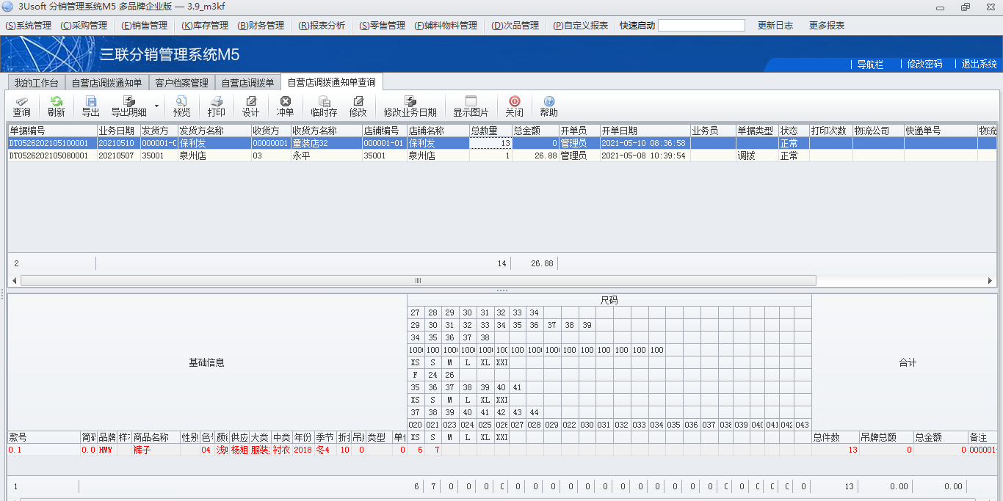Image resolution: width=1003 pixels, height=501 pixels.
Task: Click the 款号 column header in detail grid
Action: (44, 437)
